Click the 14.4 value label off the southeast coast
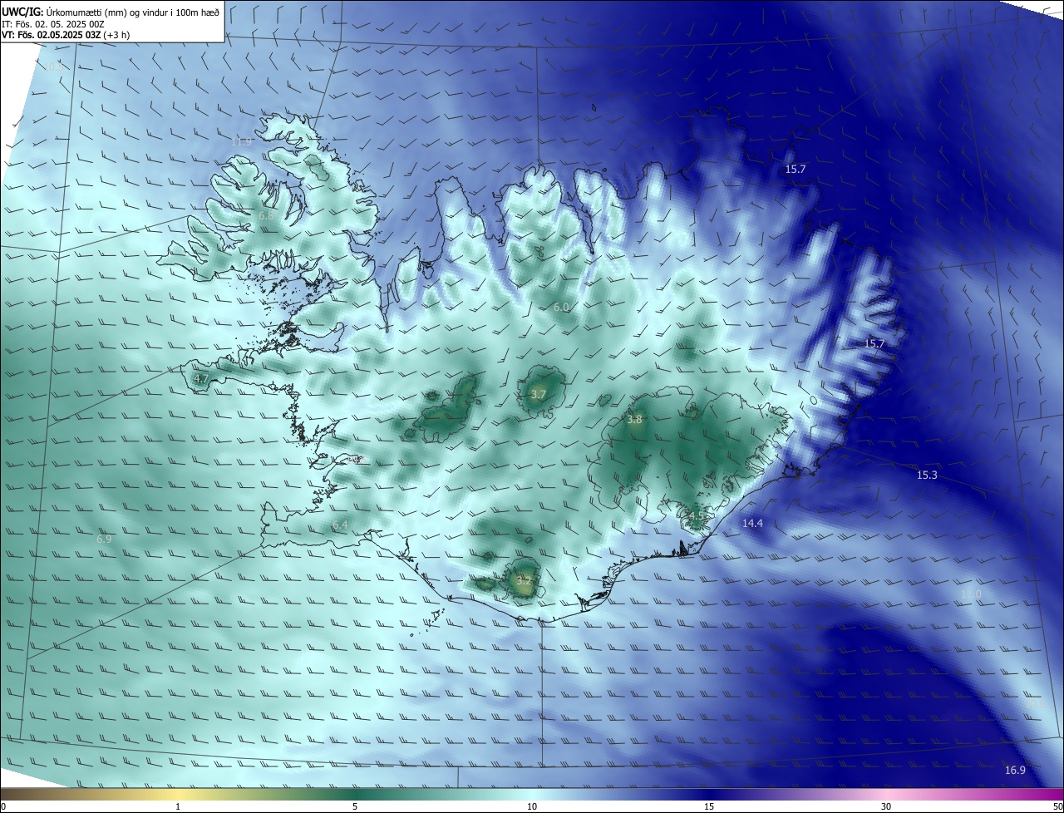 point(752,523)
